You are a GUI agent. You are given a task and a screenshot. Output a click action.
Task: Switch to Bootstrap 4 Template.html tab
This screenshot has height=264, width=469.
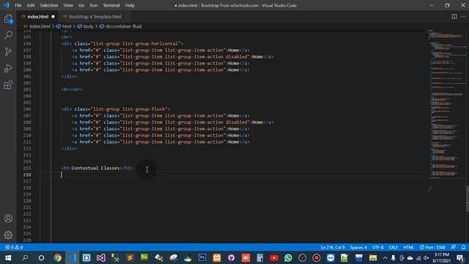coord(95,17)
